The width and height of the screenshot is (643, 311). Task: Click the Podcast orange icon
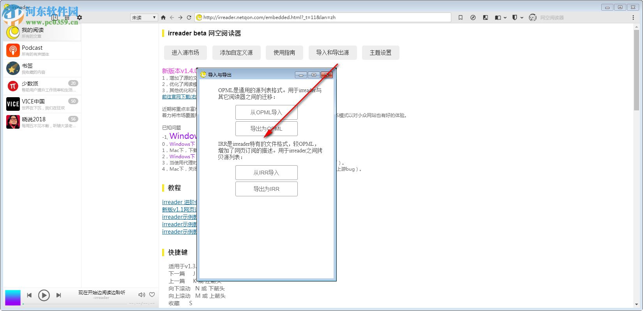point(13,51)
